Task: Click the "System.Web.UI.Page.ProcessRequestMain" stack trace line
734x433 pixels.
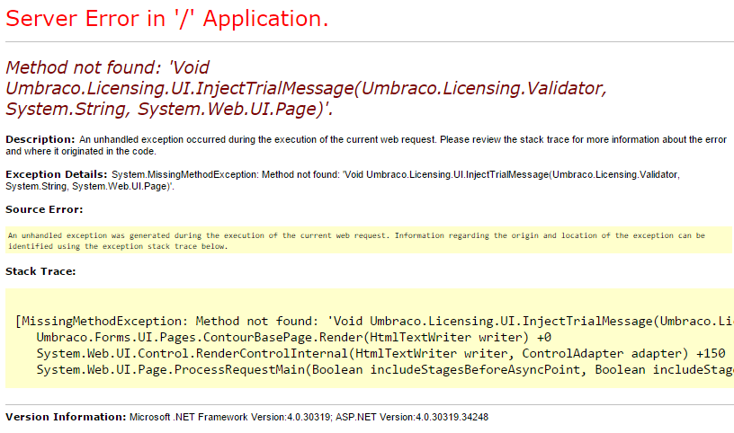Action: coord(385,370)
